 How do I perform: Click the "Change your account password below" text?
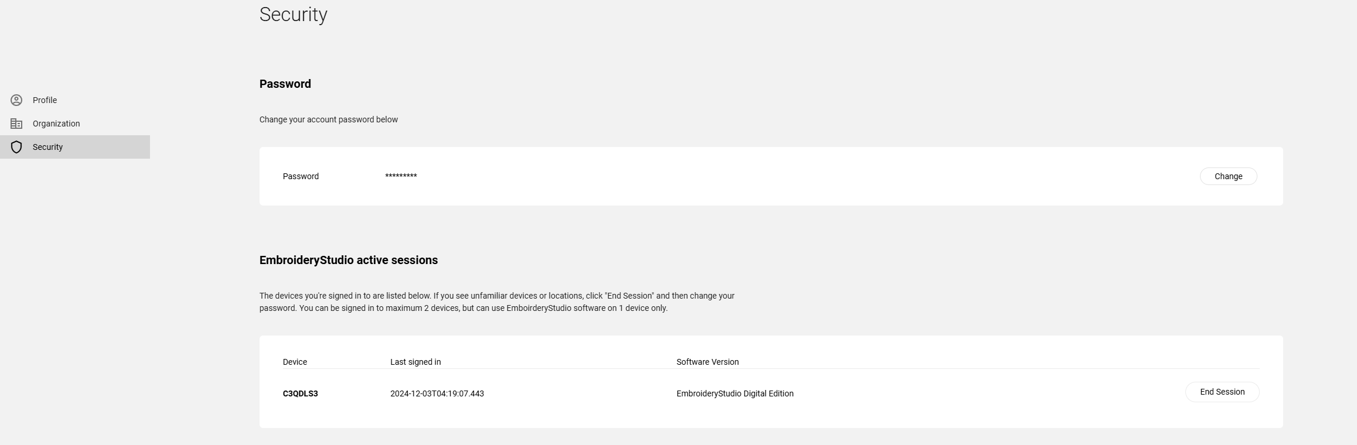(x=329, y=119)
